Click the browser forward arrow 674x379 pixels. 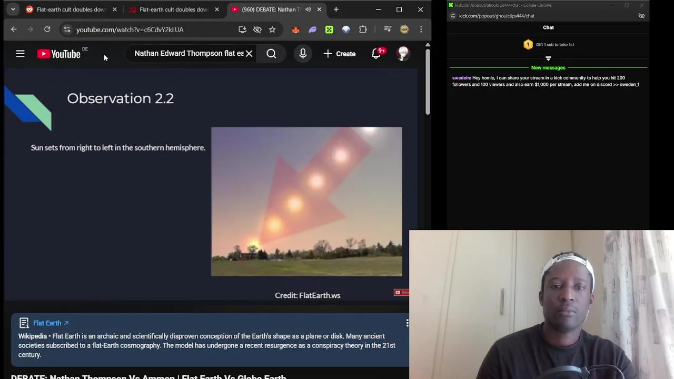30,29
